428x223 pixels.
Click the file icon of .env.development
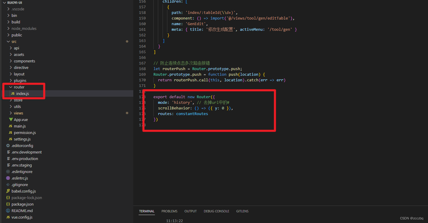(8, 152)
